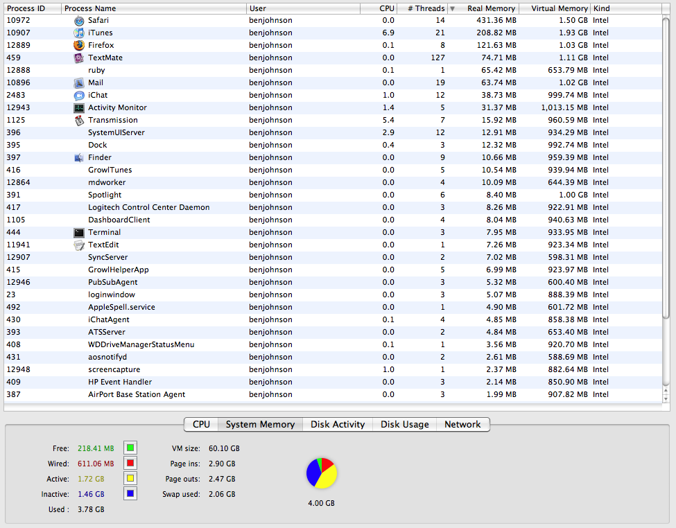
Task: Select the ATSServer process row
Action: point(333,333)
